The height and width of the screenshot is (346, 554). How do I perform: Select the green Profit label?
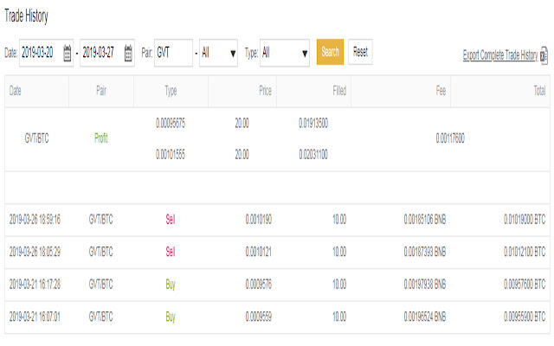(x=101, y=138)
